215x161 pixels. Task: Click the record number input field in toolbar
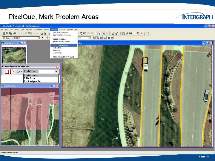click(49, 38)
